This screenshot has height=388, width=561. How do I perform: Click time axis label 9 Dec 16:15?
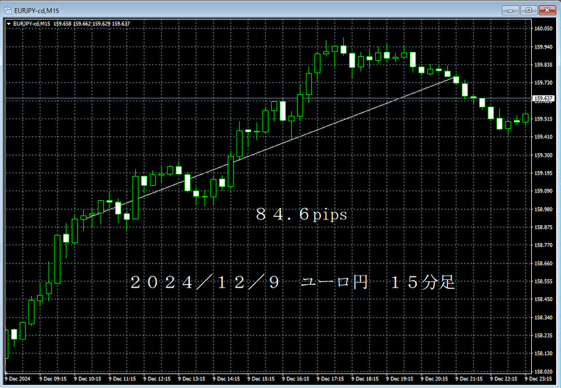click(x=295, y=379)
